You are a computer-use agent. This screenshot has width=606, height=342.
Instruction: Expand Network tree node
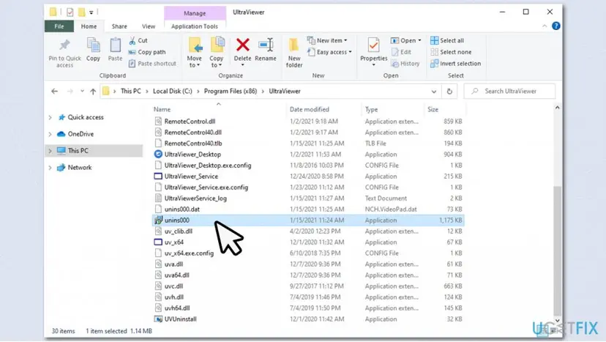pos(50,168)
